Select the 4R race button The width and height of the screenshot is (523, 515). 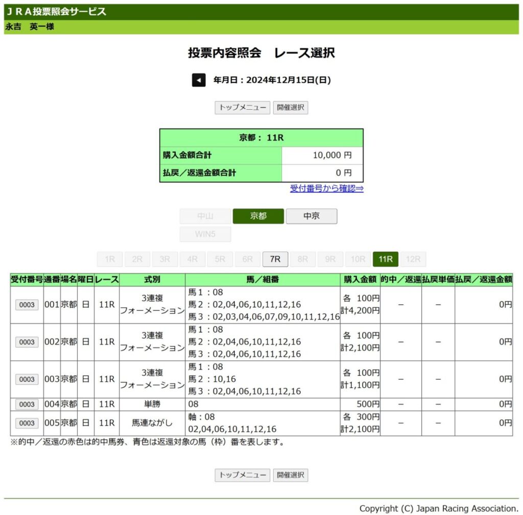192,259
